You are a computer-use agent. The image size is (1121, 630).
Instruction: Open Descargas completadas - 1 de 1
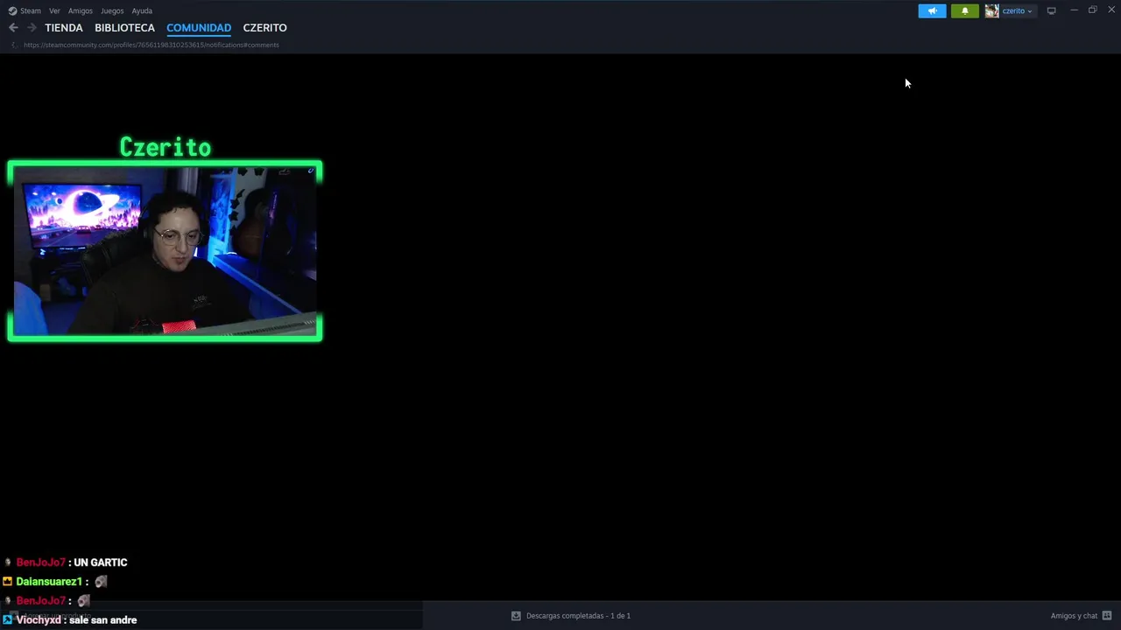click(578, 616)
